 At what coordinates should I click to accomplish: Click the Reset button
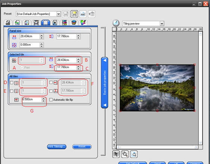coord(82,146)
